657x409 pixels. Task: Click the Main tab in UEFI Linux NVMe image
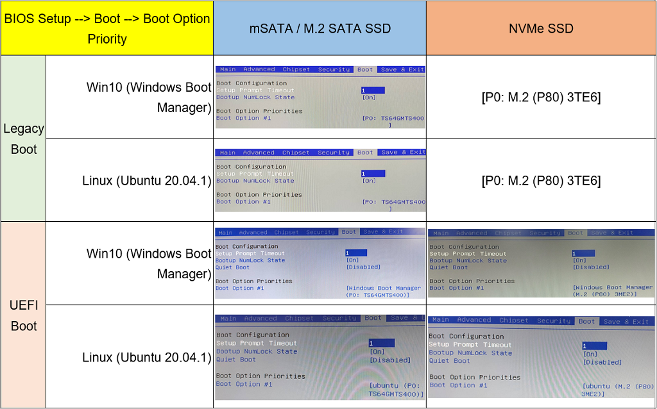(440, 320)
